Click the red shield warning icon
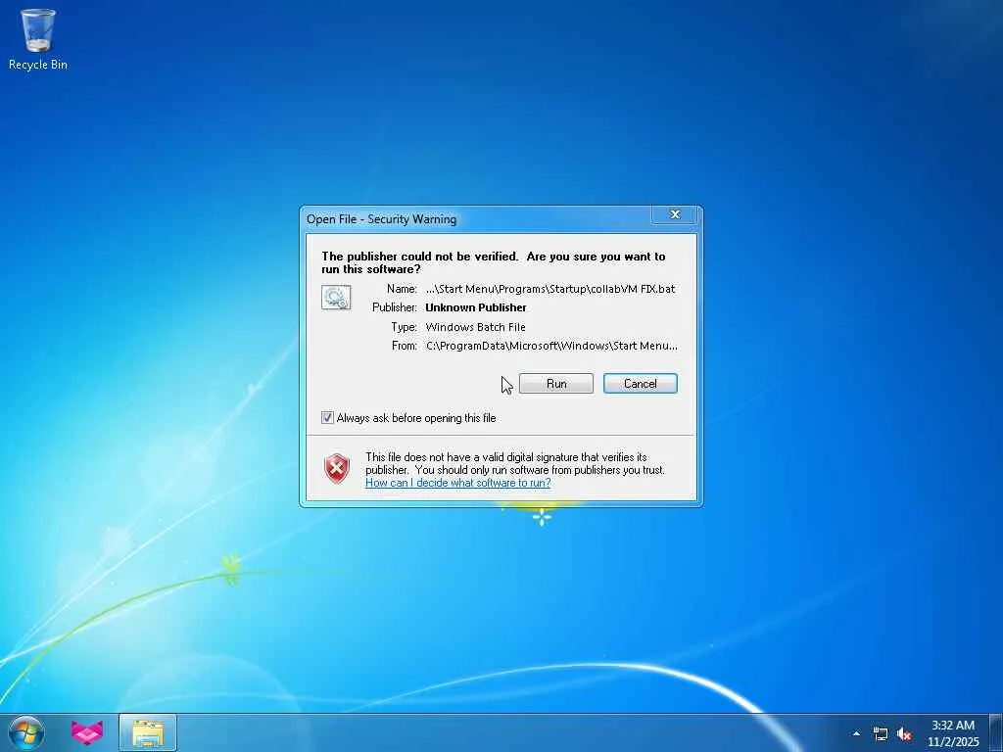Viewport: 1003px width, 752px height. (x=337, y=469)
